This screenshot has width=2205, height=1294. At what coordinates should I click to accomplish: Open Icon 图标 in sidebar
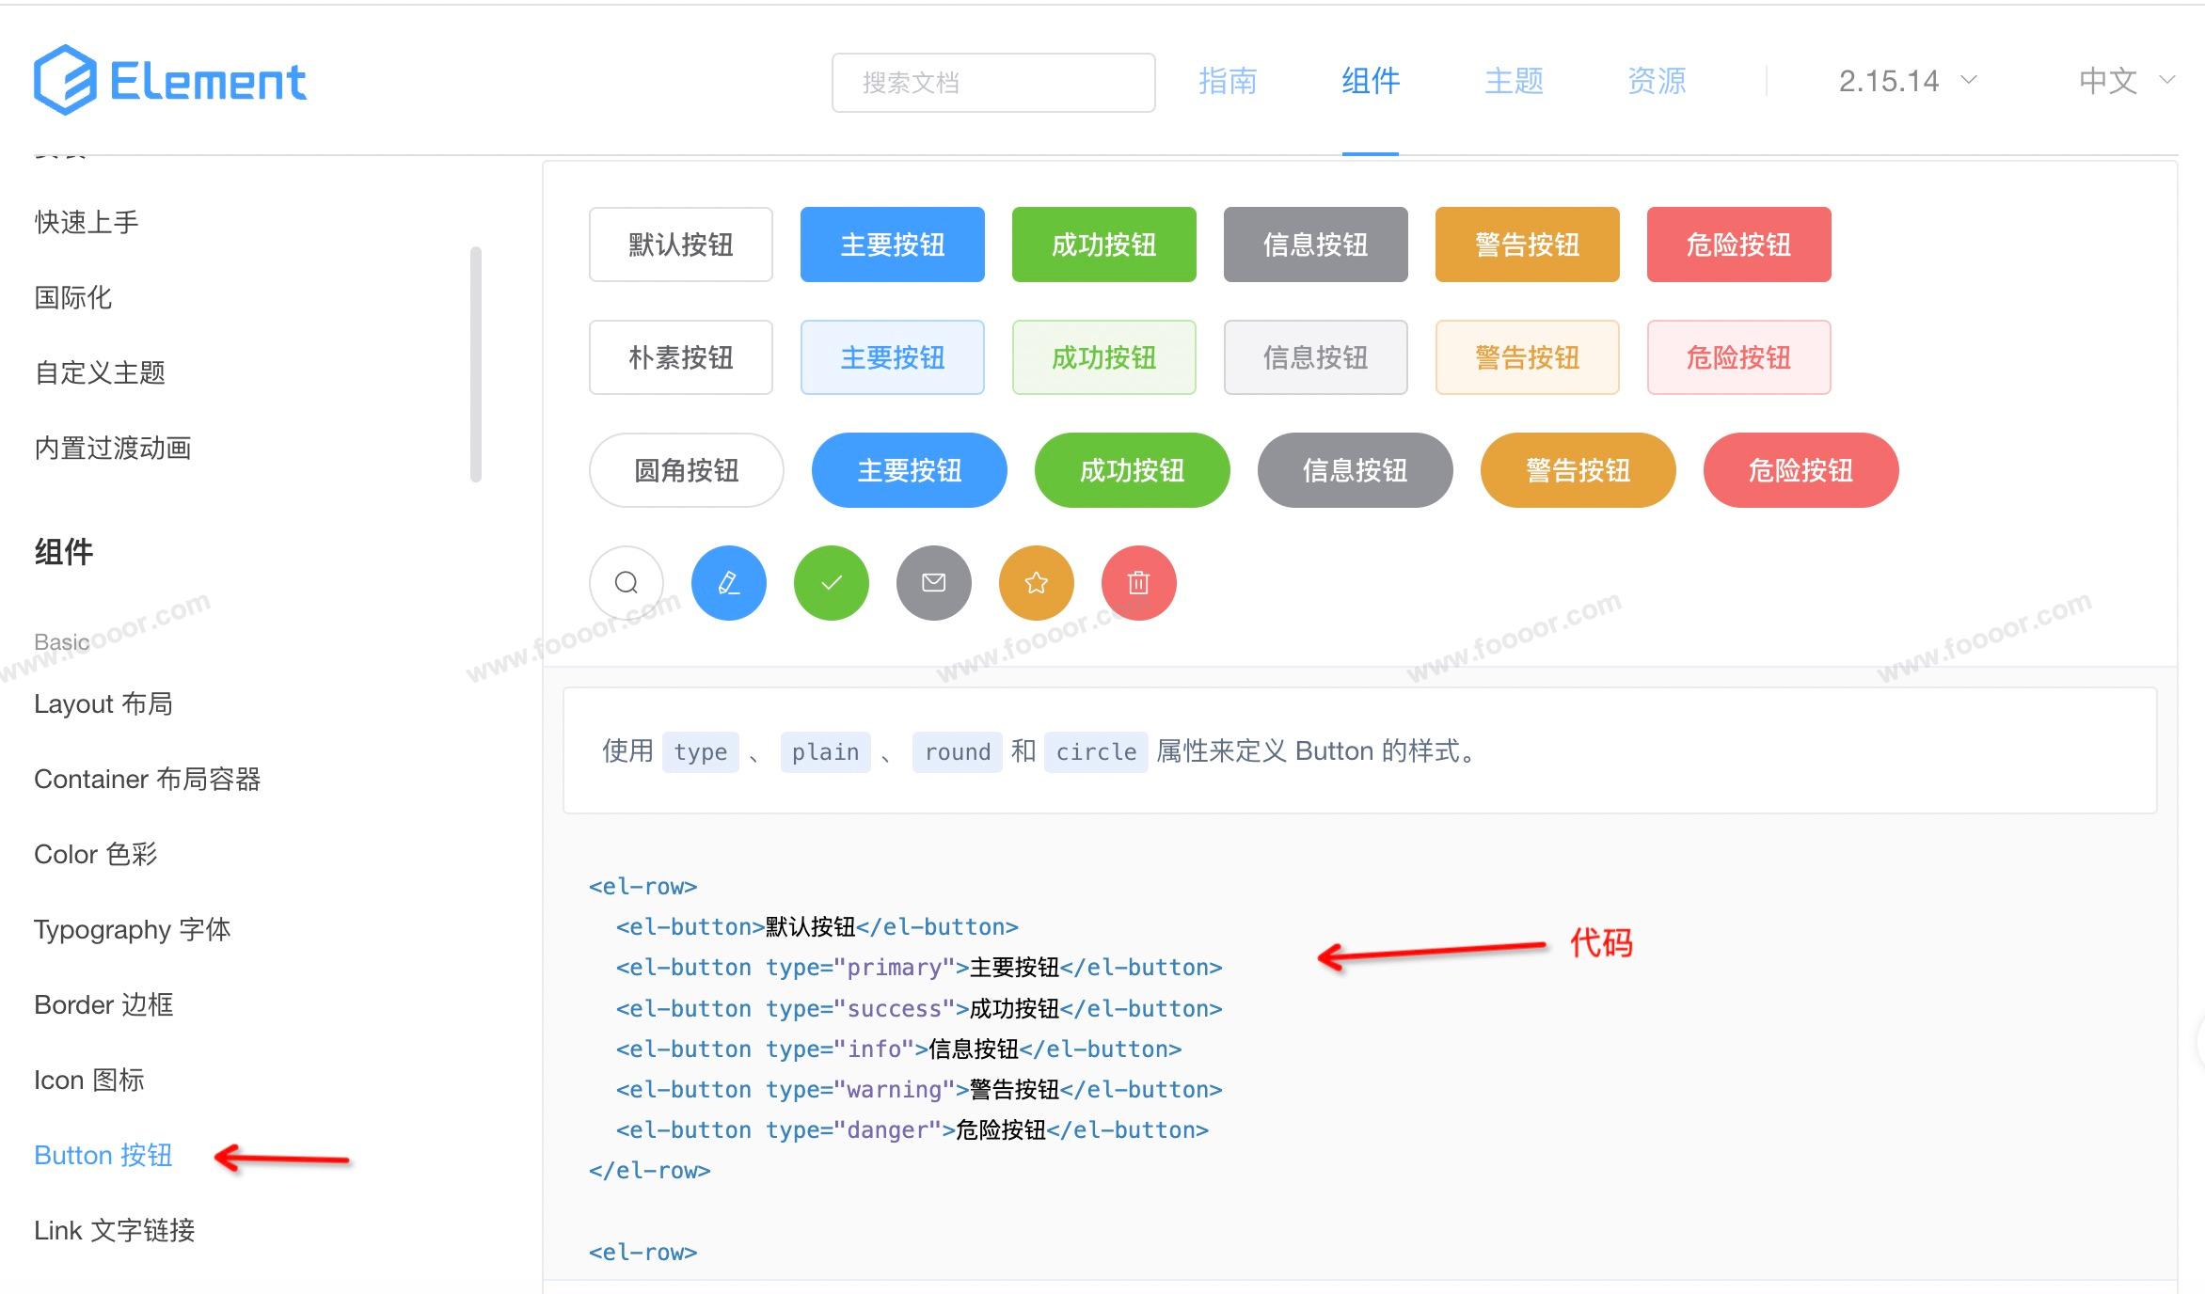89,1080
